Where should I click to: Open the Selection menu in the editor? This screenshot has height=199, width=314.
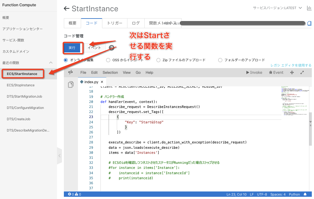(110, 73)
